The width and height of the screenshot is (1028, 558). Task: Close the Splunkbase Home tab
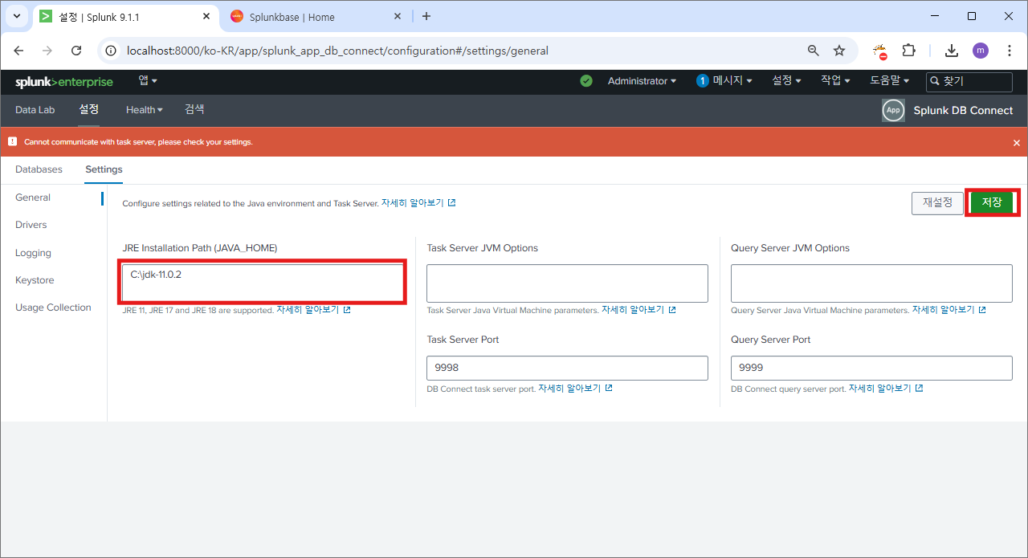click(x=398, y=16)
